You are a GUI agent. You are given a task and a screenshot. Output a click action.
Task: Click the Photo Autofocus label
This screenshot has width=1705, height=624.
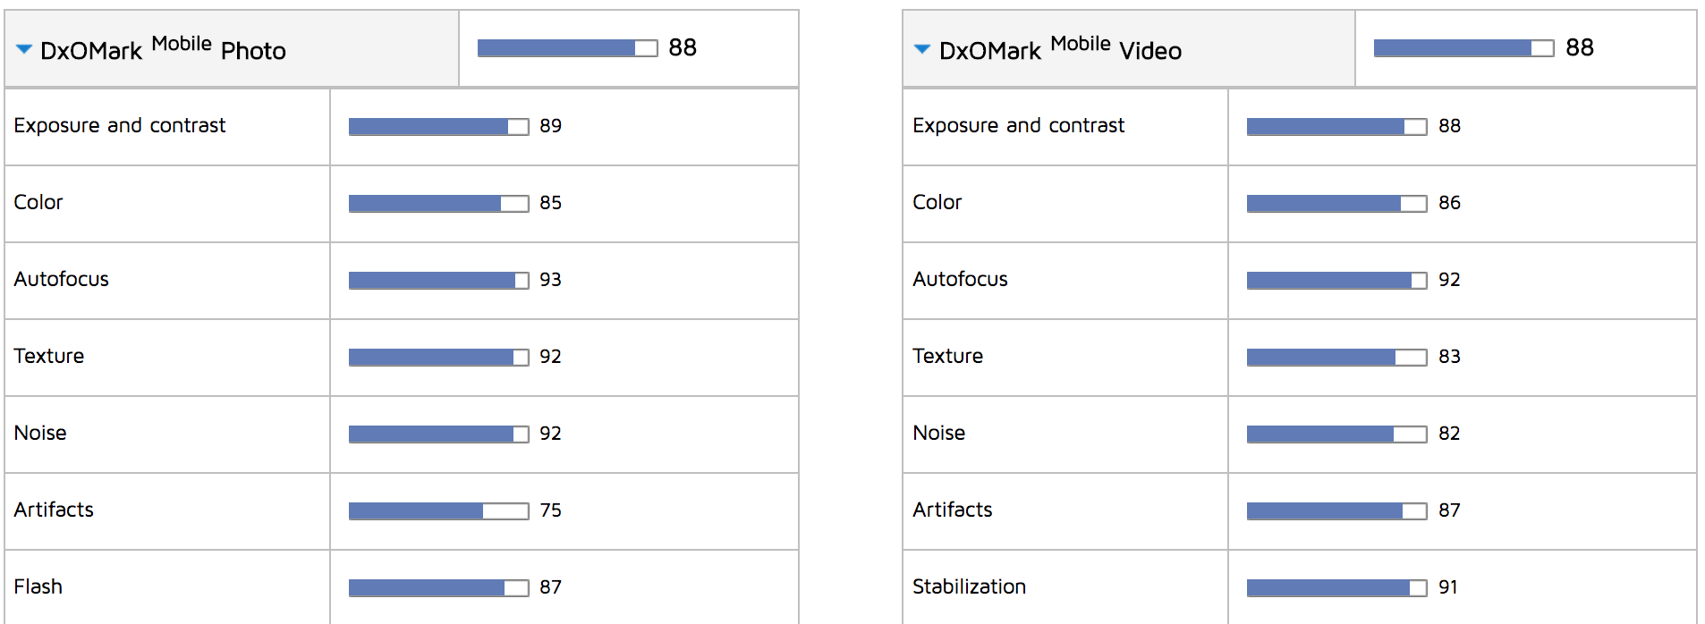(x=61, y=279)
